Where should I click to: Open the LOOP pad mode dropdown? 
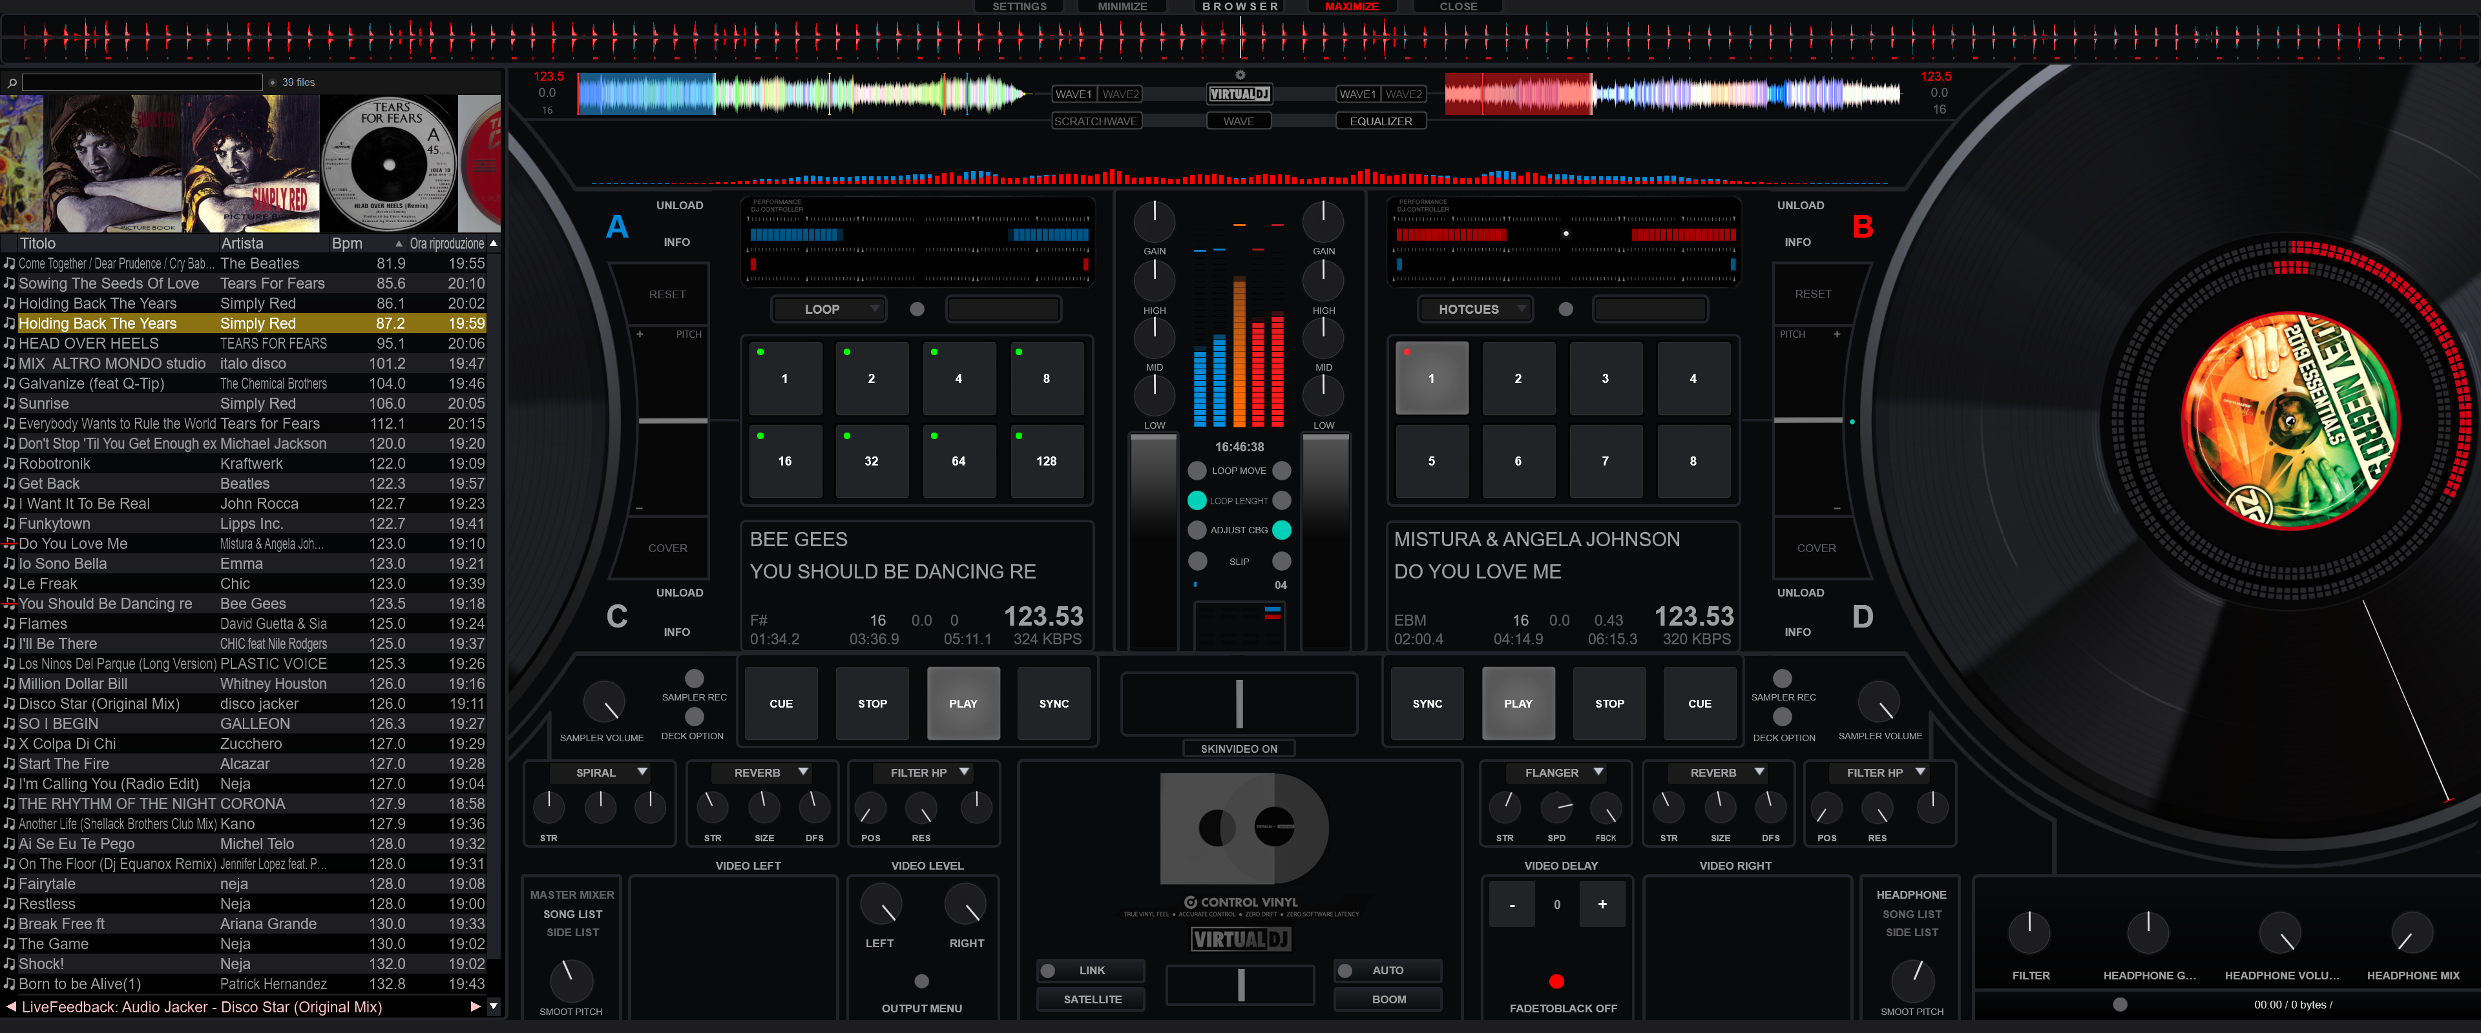tap(828, 309)
